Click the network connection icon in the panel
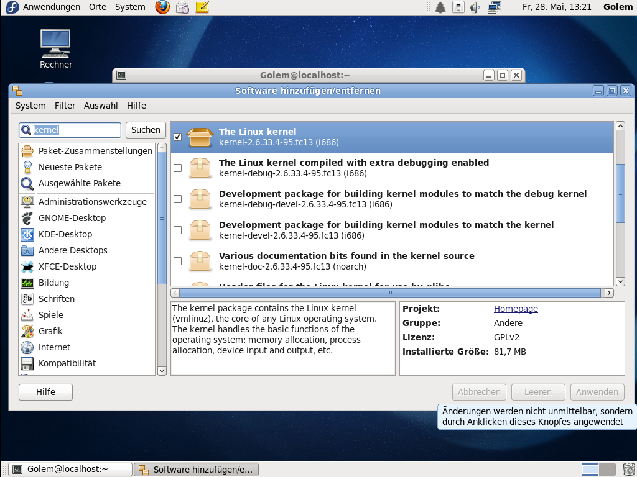The image size is (637, 477). click(495, 7)
